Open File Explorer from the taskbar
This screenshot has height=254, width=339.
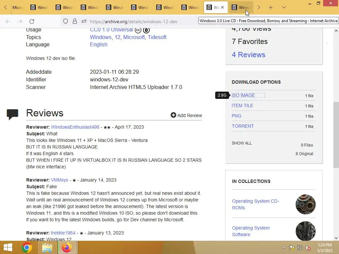(x=47, y=247)
